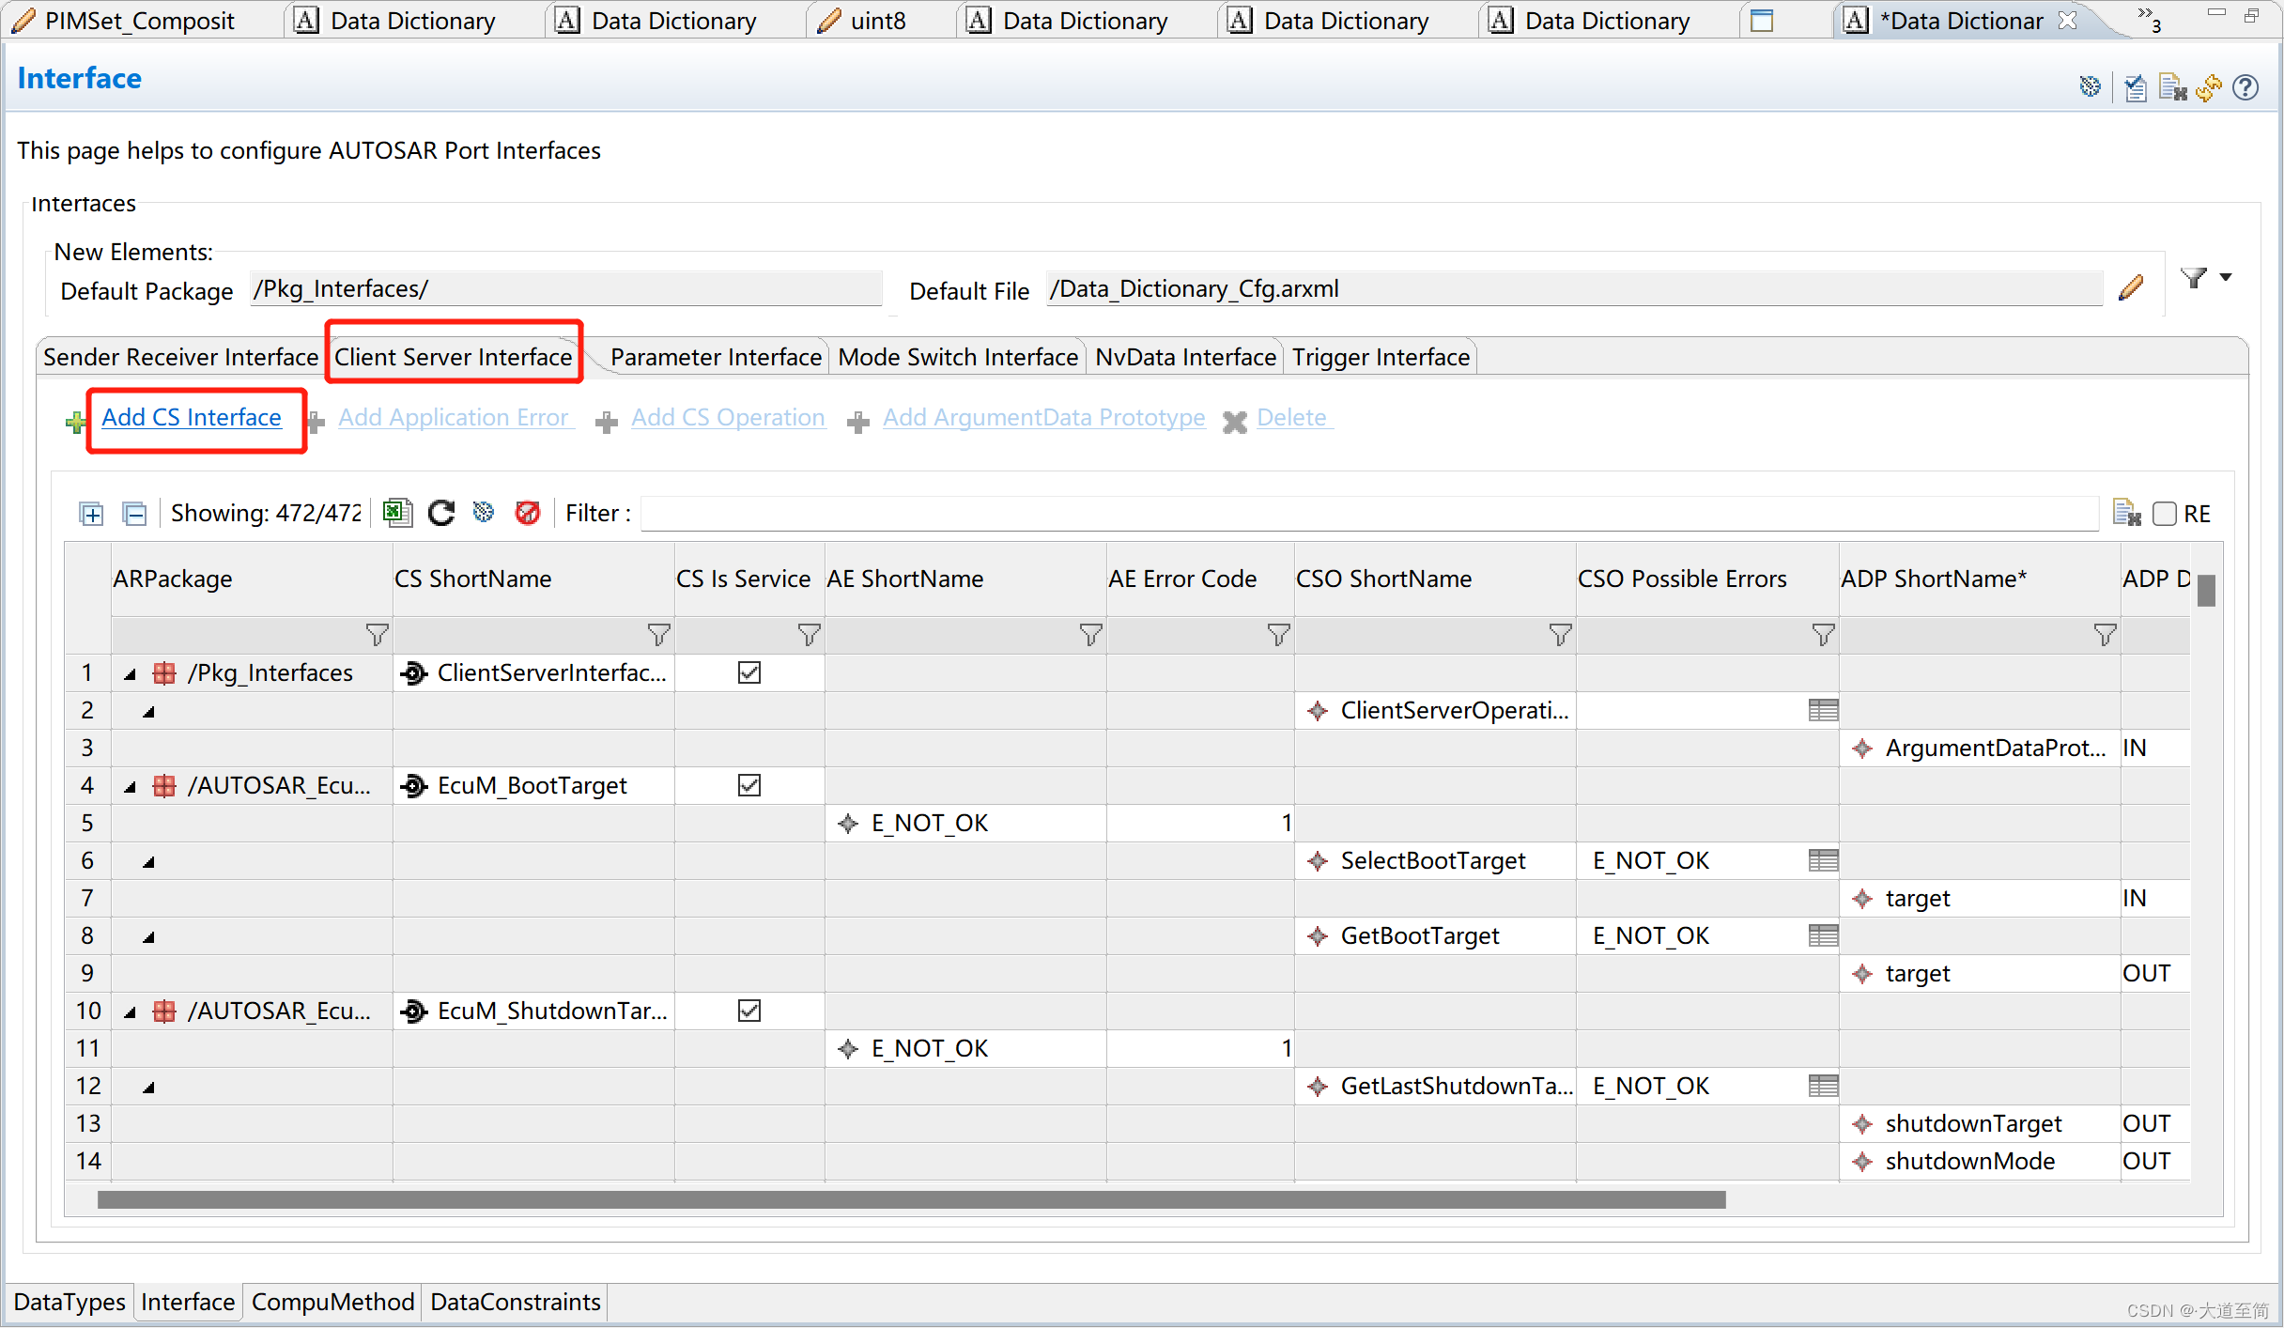Open the CS ShortName column filter
Screen dimensions: 2284x1328
658,636
